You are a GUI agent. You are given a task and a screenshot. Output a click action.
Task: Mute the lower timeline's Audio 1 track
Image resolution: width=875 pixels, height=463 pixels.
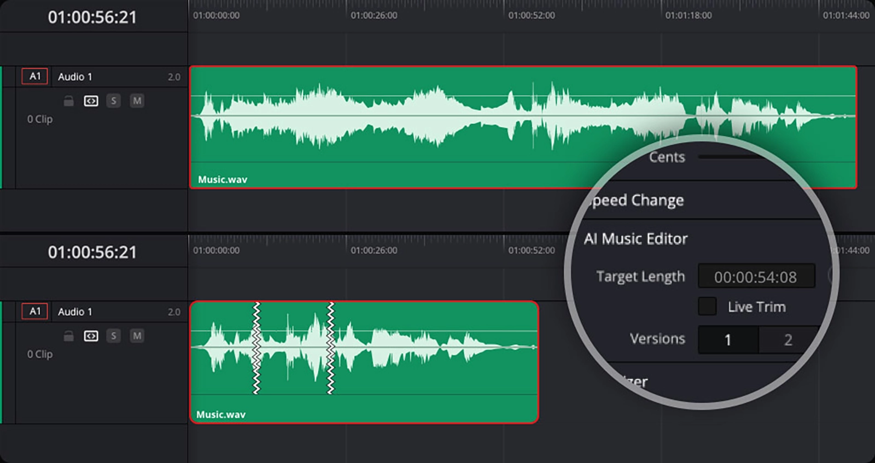[137, 336]
